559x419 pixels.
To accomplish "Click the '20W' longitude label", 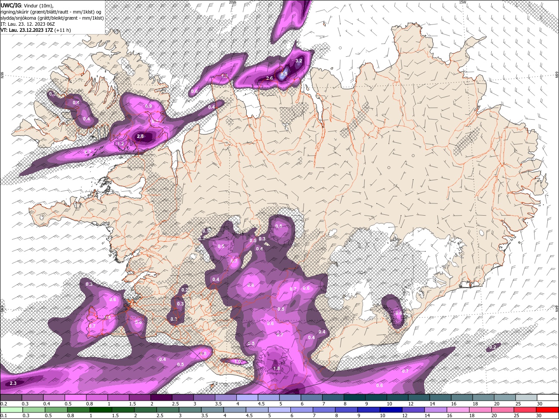I will click(232, 2).
